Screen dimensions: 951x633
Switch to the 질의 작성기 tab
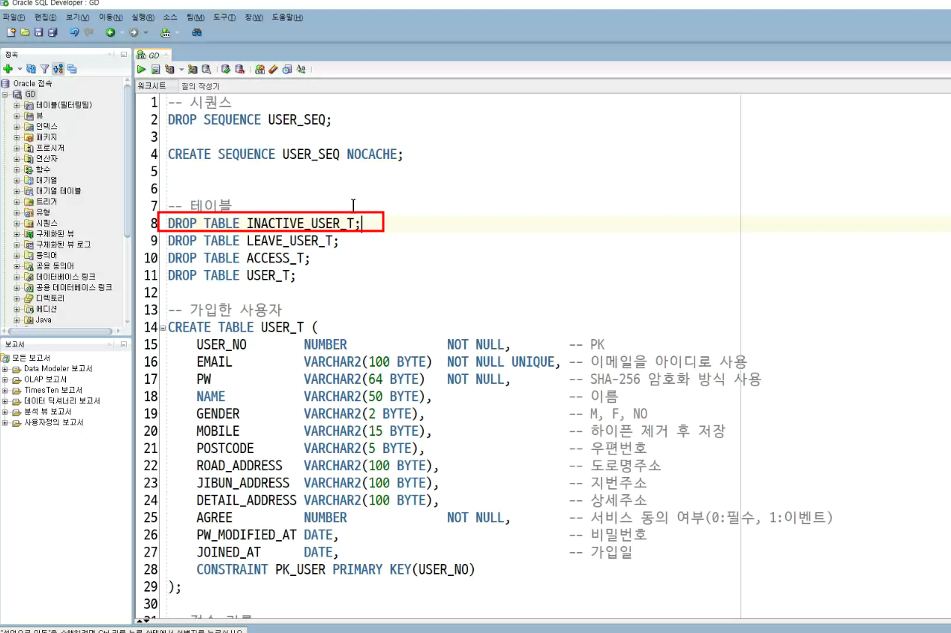tap(200, 86)
